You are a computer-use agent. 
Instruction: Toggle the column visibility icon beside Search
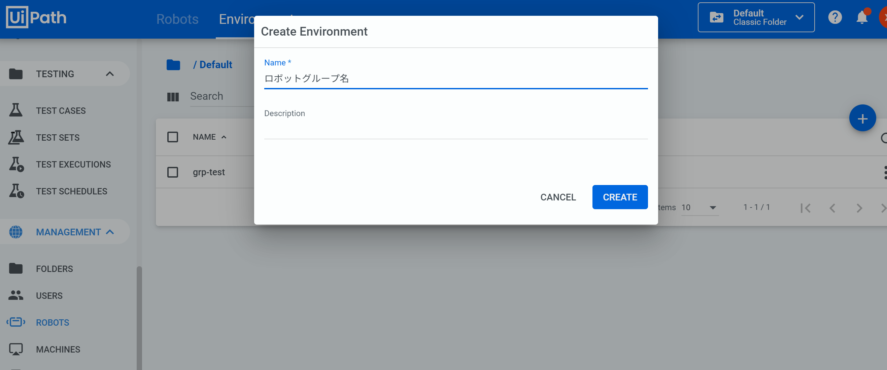(x=173, y=97)
